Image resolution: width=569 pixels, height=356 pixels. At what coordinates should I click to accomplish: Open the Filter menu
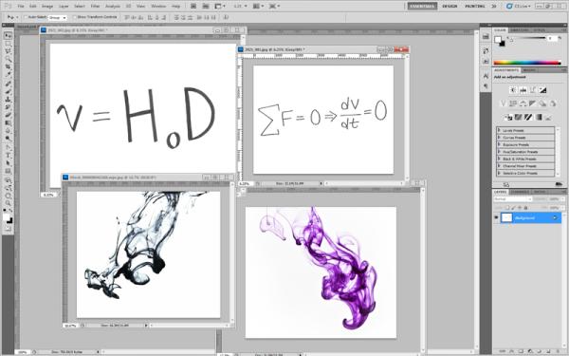tap(95, 7)
